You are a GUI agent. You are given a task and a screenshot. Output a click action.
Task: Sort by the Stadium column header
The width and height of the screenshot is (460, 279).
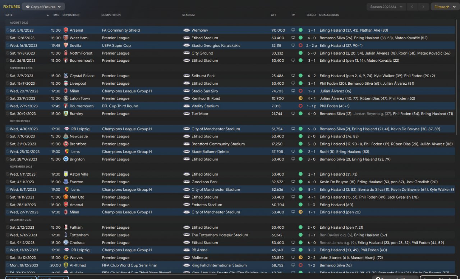point(188,15)
